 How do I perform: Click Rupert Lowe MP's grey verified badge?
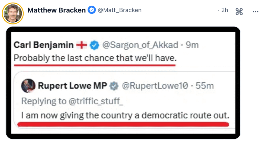point(114,86)
